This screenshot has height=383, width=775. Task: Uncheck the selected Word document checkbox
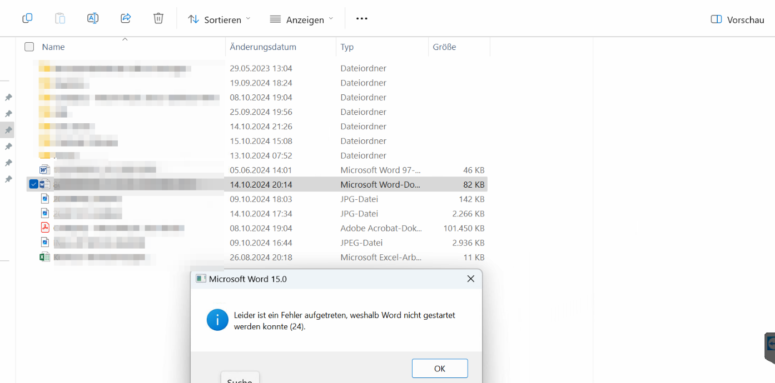(x=33, y=184)
